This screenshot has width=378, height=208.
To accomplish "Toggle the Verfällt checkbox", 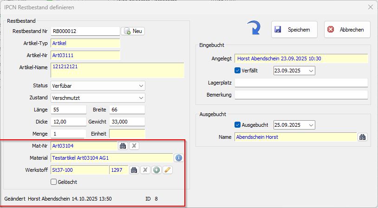I will pyautogui.click(x=238, y=71).
